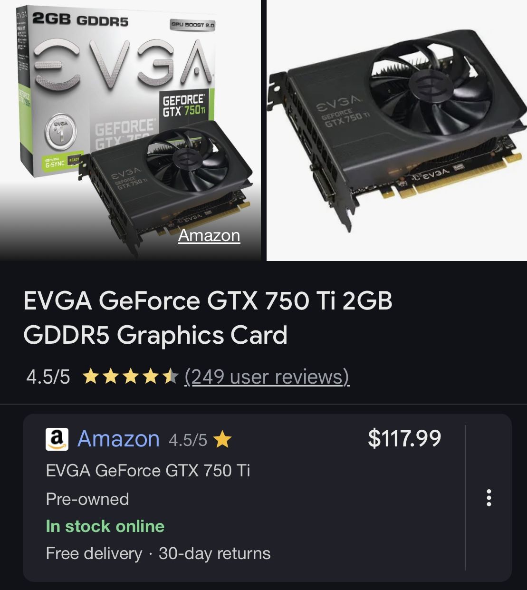Viewport: 527px width, 590px height.
Task: Follow the Amazon link on the image
Action: tap(209, 235)
